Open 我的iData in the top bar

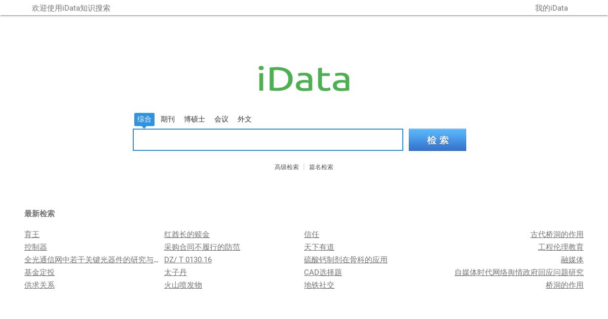click(x=551, y=8)
